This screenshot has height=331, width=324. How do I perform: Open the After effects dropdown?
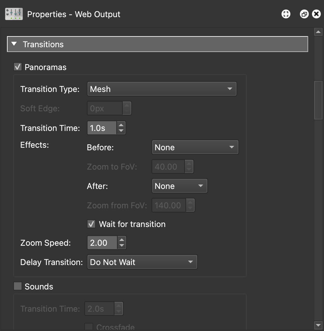click(200, 186)
